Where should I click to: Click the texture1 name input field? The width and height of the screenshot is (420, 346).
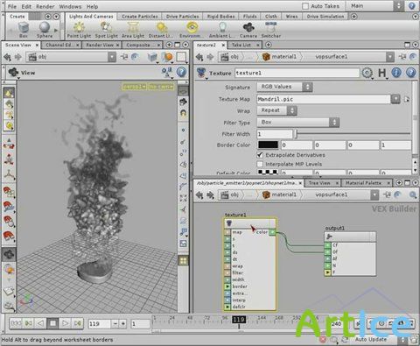point(297,73)
